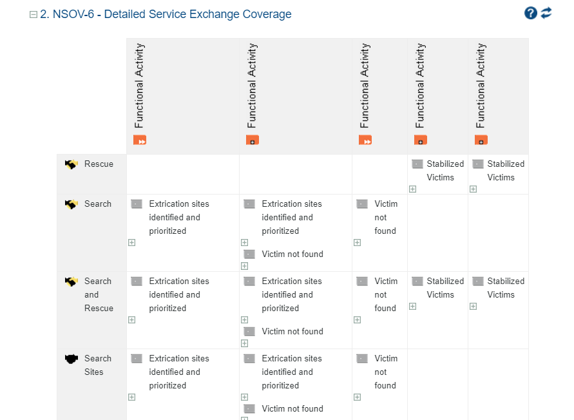Expand third-column Victim not found in Search and Rescue row

pos(357,320)
